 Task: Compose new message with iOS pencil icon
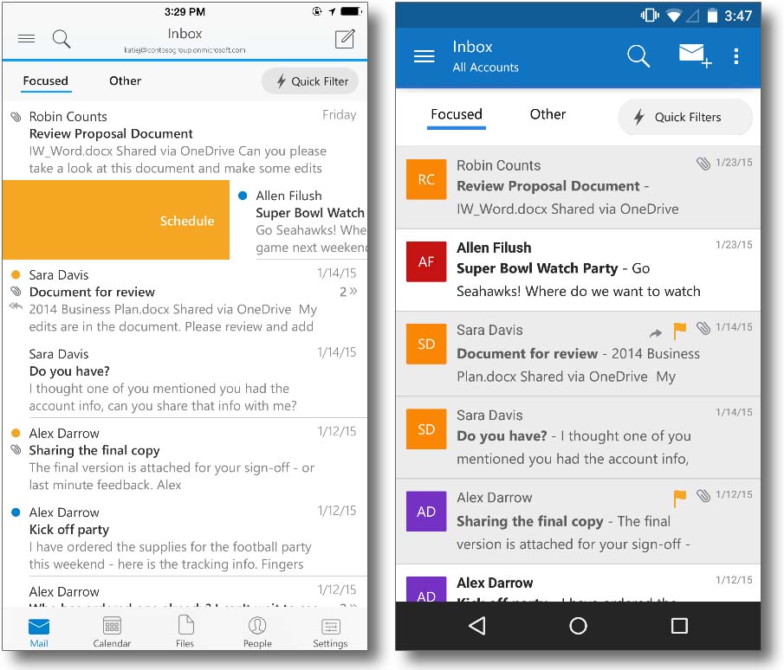pos(345,38)
